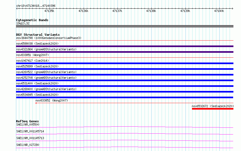Screen dimensions: 241x151
Task: Click the chr19:47134018..47140396 region label
Action: (36, 6)
